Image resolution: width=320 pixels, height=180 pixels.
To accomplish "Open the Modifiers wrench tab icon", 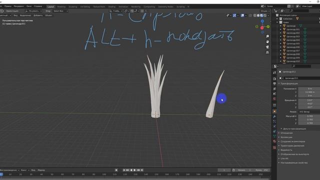I will pos(274,116).
